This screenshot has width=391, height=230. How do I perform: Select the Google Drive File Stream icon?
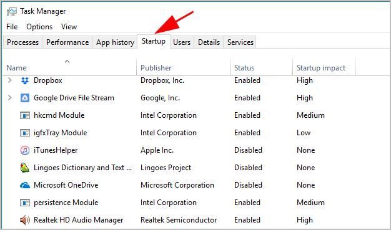pyautogui.click(x=25, y=98)
